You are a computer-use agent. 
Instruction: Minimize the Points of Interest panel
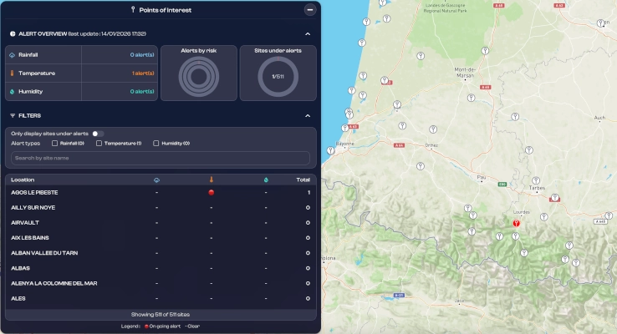tap(310, 10)
